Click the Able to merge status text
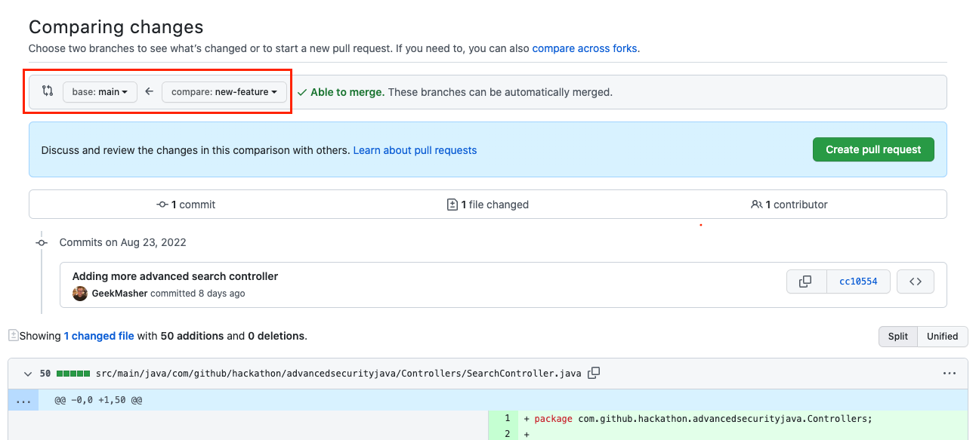The width and height of the screenshot is (979, 440). tap(347, 92)
